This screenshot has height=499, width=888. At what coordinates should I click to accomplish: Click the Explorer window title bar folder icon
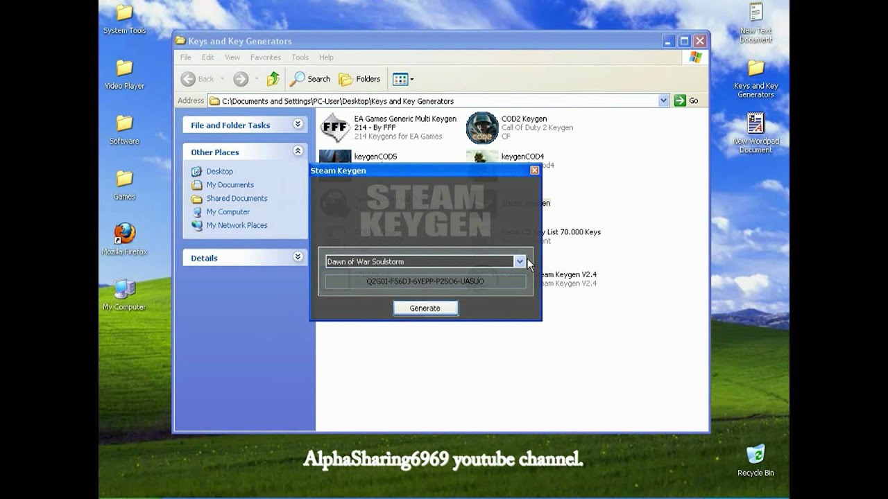click(x=181, y=41)
